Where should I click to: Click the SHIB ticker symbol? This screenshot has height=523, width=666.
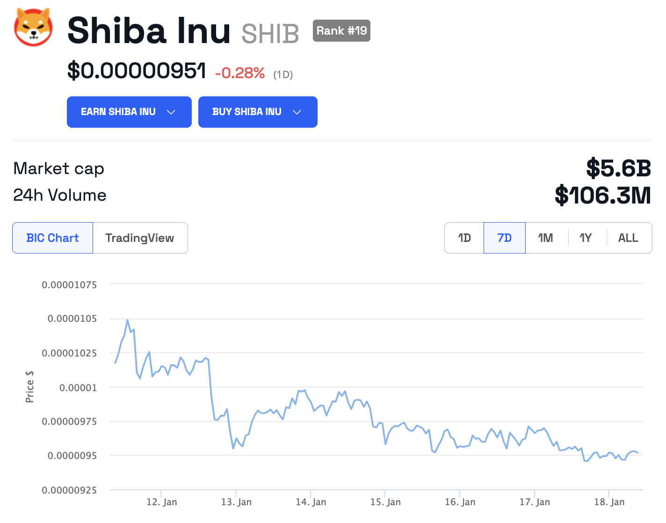[x=270, y=34]
